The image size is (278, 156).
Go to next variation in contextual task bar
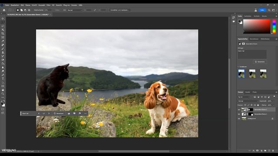49,114
